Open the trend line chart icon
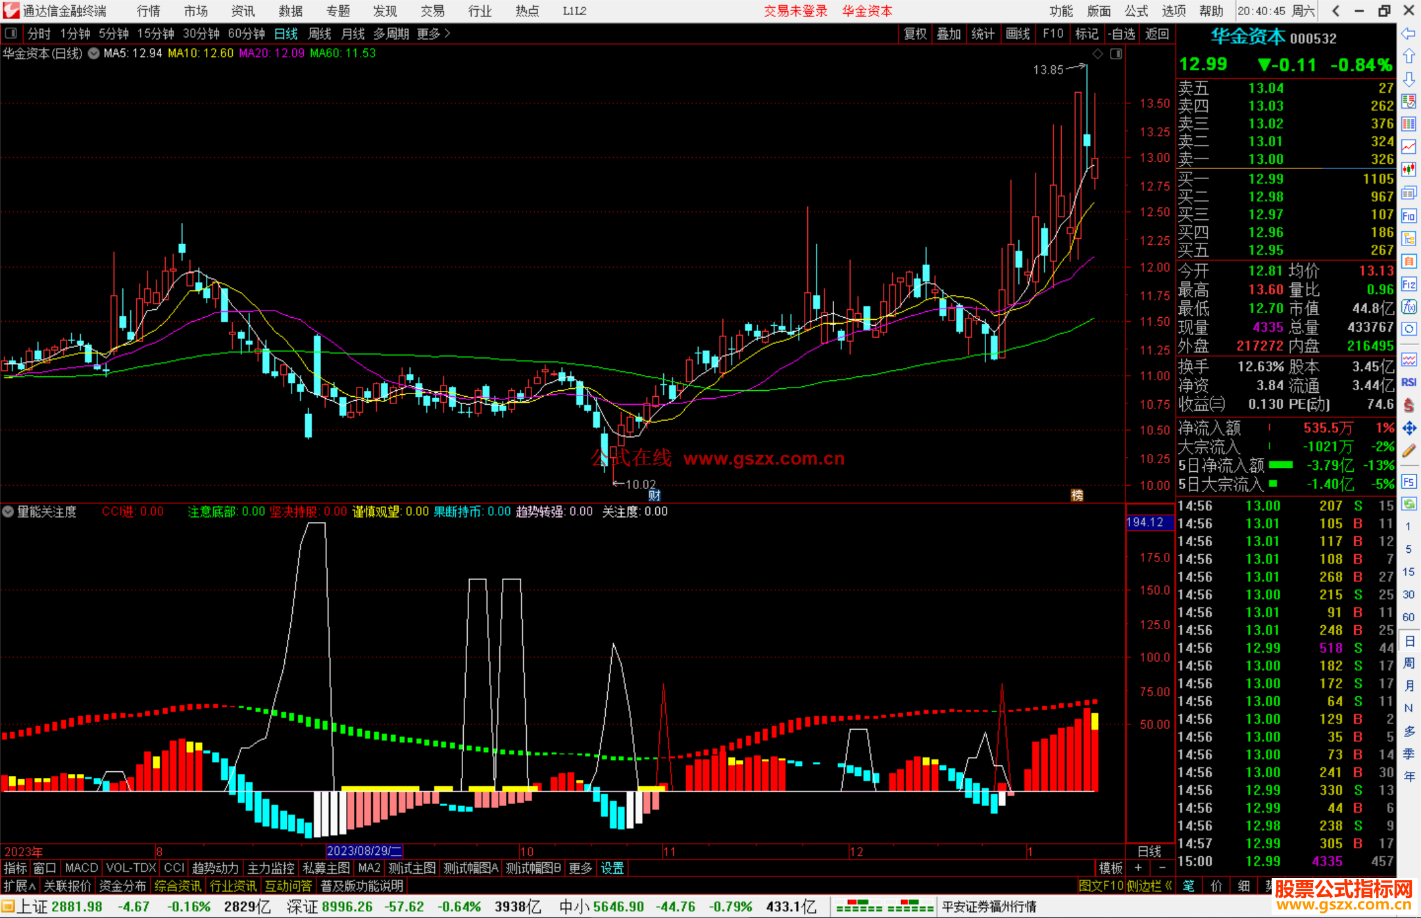Image resolution: width=1421 pixels, height=918 pixels. (x=1409, y=146)
